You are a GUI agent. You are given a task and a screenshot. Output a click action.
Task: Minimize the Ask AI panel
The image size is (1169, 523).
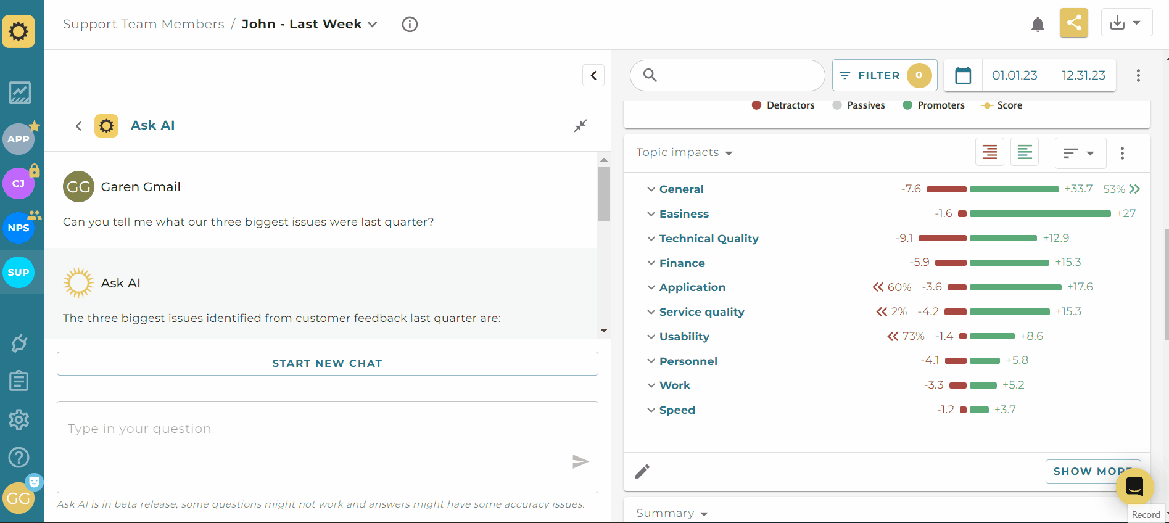click(x=580, y=126)
